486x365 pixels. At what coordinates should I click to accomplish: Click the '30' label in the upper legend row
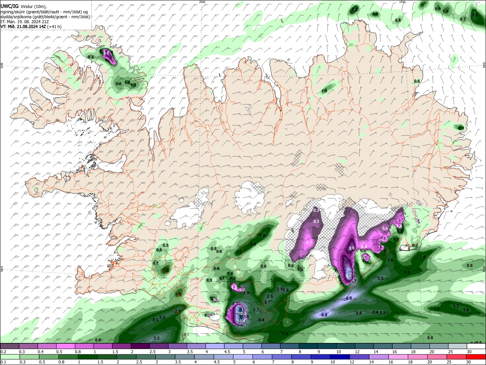click(469, 352)
